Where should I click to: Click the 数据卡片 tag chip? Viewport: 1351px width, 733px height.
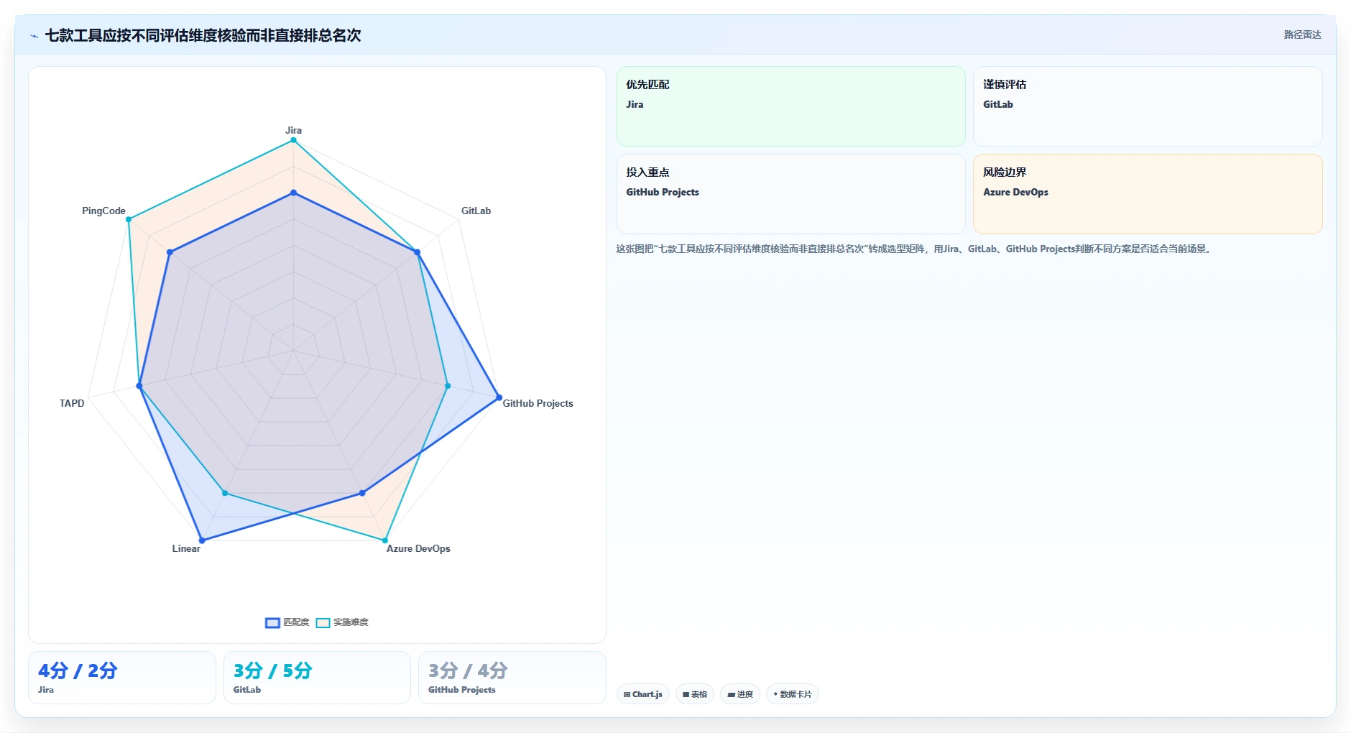(x=793, y=694)
